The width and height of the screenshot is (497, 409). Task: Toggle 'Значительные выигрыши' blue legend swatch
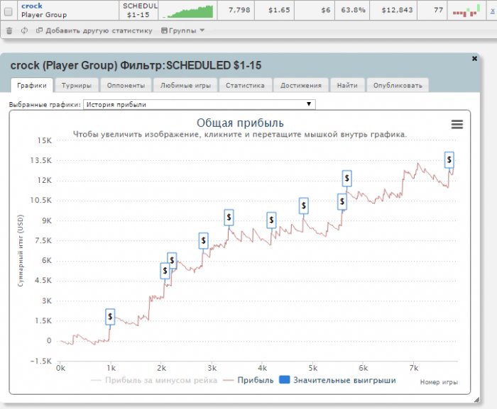pos(284,379)
